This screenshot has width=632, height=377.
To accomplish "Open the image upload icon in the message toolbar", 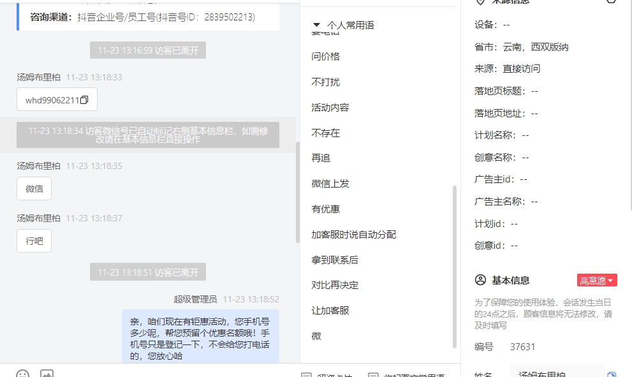I will tap(47, 373).
